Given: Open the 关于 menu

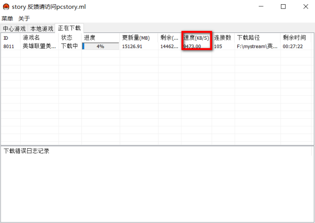Looking at the screenshot, I should pos(24,18).
